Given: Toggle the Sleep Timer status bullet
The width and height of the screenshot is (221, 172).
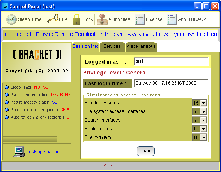Looking at the screenshot, I should tap(7, 87).
